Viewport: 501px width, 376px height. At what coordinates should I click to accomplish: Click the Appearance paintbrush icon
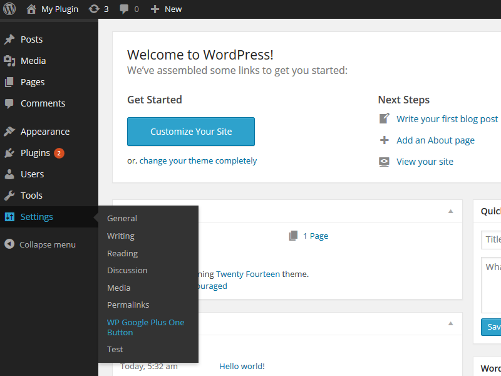click(x=9, y=132)
